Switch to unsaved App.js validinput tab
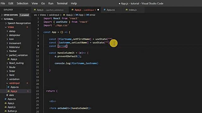 [85, 10]
